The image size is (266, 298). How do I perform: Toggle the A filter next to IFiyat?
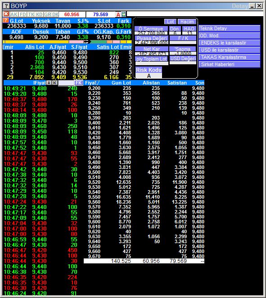click(49, 83)
